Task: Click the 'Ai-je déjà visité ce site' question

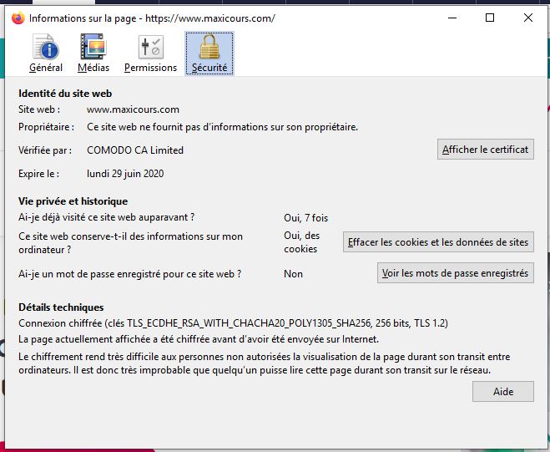Action: [107, 217]
